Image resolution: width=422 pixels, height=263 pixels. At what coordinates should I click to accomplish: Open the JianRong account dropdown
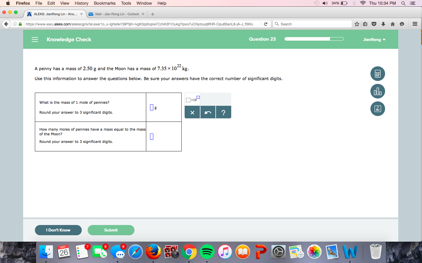(x=374, y=39)
